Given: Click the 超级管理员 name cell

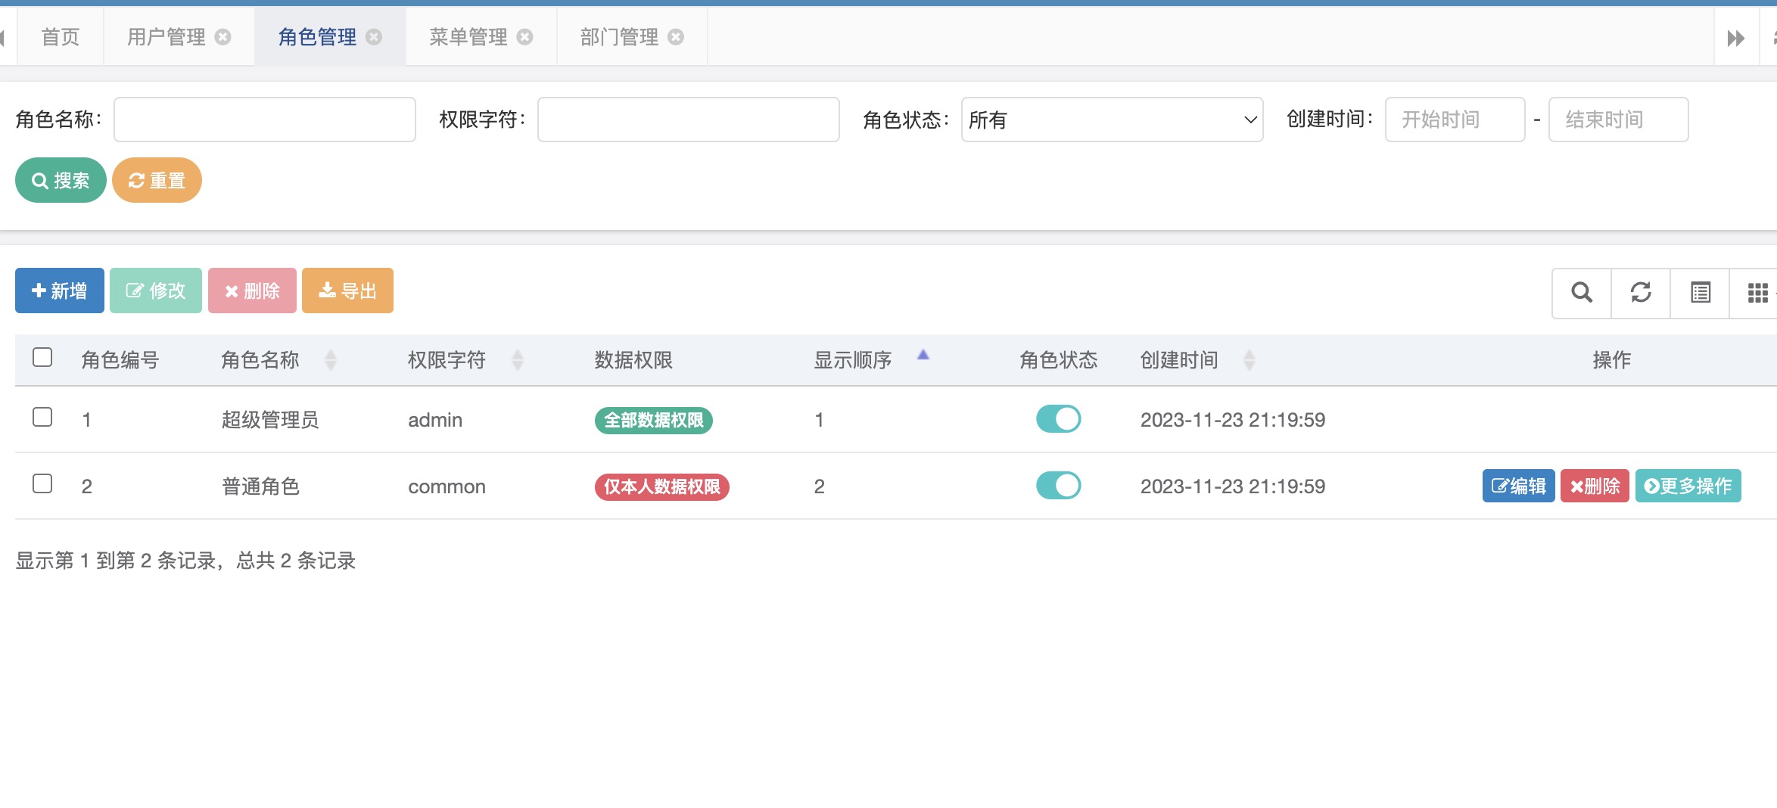Looking at the screenshot, I should click(x=270, y=420).
